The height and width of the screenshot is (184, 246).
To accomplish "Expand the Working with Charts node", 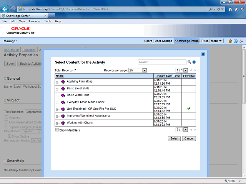I will point(57,123).
